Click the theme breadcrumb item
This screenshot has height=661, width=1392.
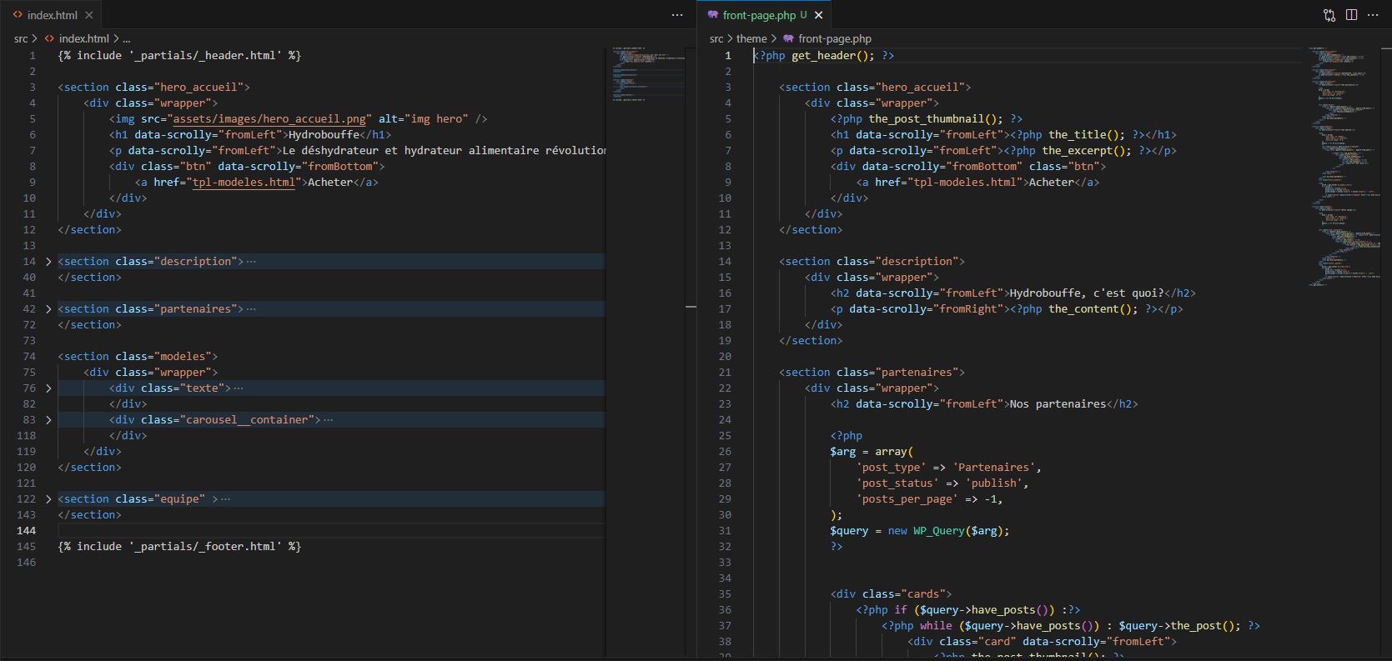pos(751,38)
